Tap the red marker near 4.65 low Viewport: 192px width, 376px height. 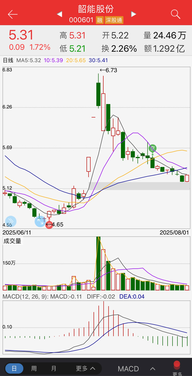pos(49,225)
